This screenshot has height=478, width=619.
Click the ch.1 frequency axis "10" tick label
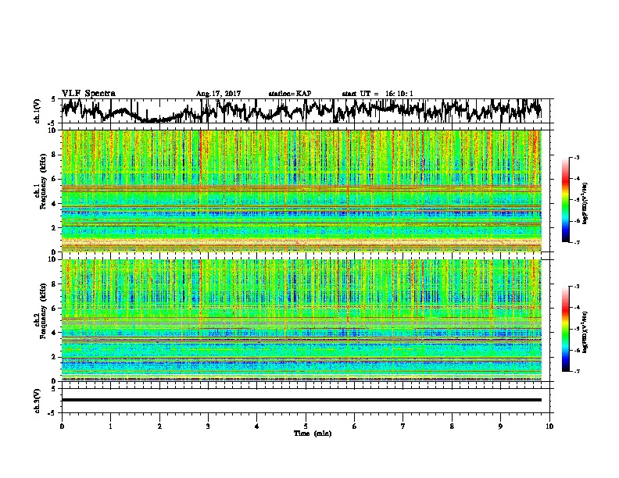pos(53,130)
